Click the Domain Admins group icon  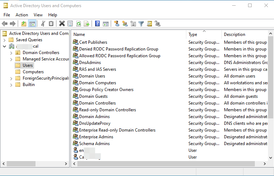pyautogui.click(x=76, y=116)
